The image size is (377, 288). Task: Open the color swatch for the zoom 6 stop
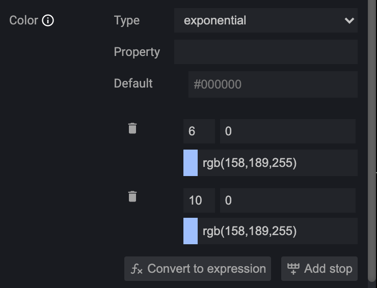[x=191, y=163]
